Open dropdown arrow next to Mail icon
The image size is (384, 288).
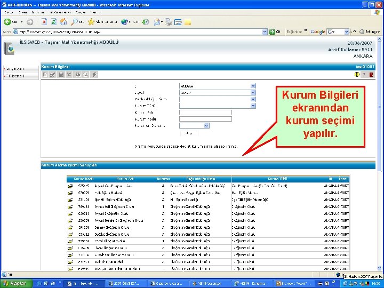[162, 22]
